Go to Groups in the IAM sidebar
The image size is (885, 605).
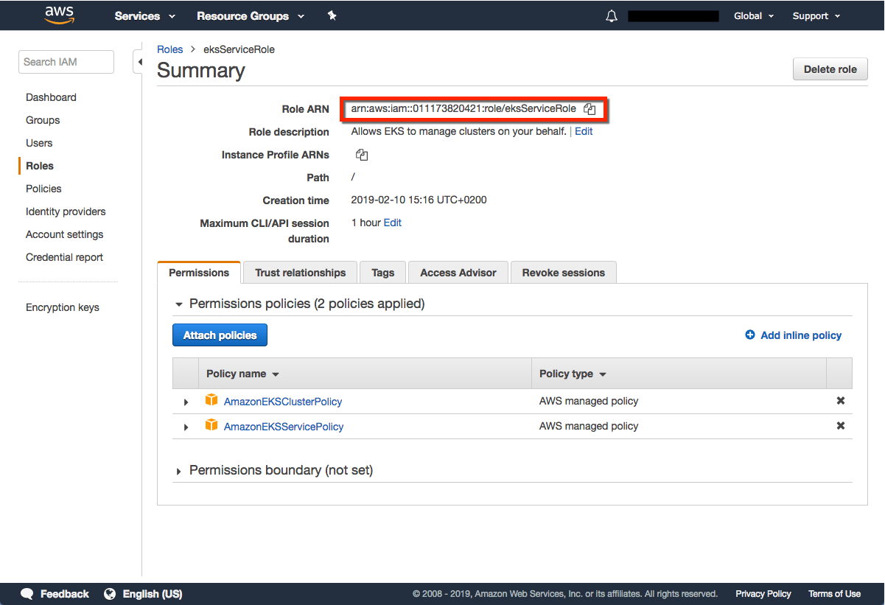click(x=43, y=120)
